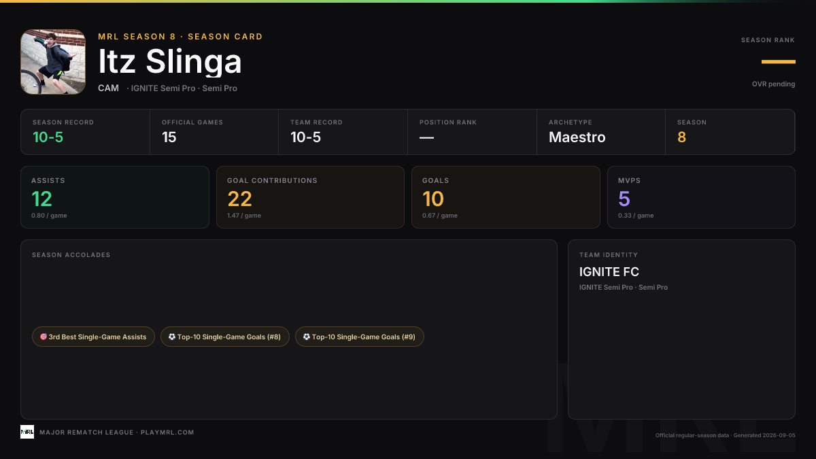Click the MVPs count 5
Screen dimensions: 816x459
tap(624, 199)
